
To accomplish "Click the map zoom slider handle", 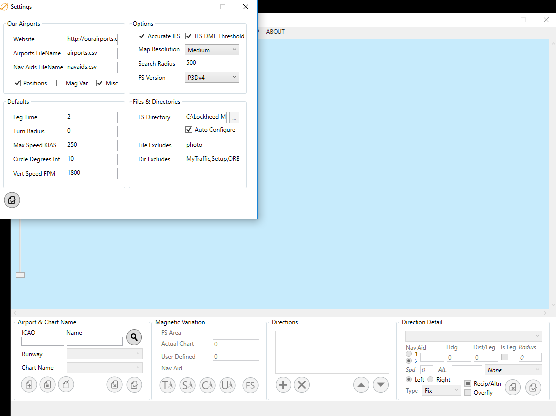I will pyautogui.click(x=20, y=275).
